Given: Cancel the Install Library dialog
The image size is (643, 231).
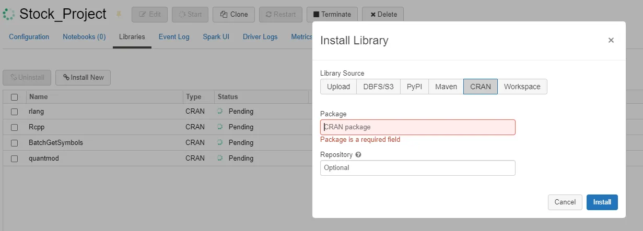Looking at the screenshot, I should 565,202.
